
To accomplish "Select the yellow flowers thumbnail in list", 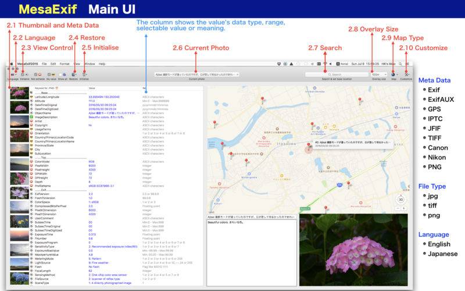I will [x=20, y=222].
